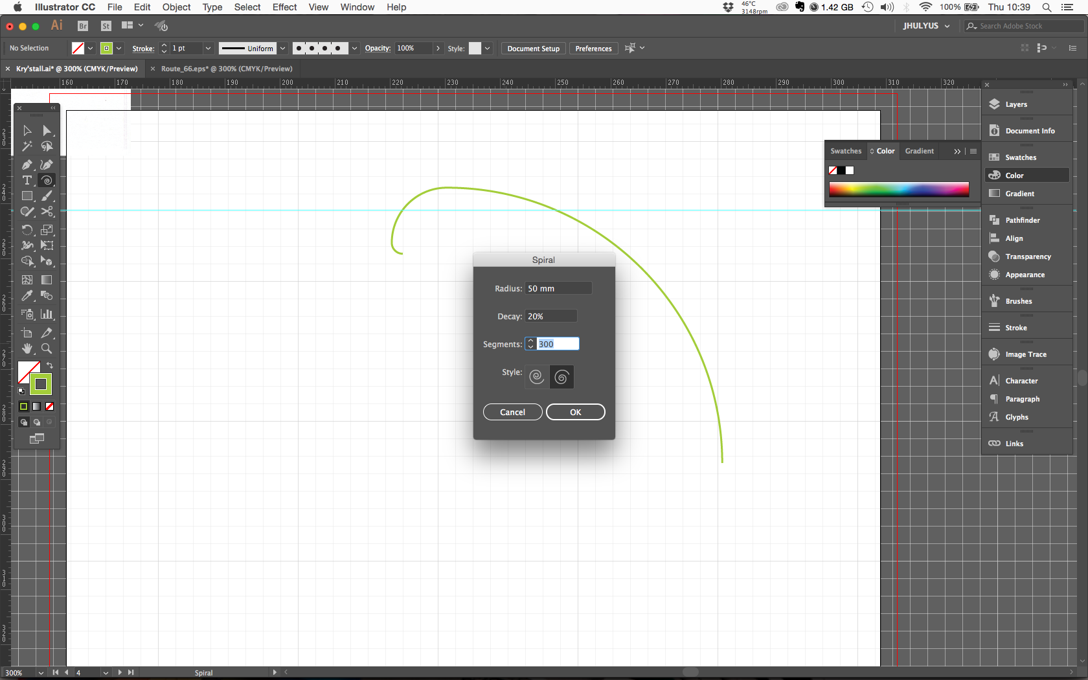Select the Eyedropper tool
1088x680 pixels.
(27, 295)
